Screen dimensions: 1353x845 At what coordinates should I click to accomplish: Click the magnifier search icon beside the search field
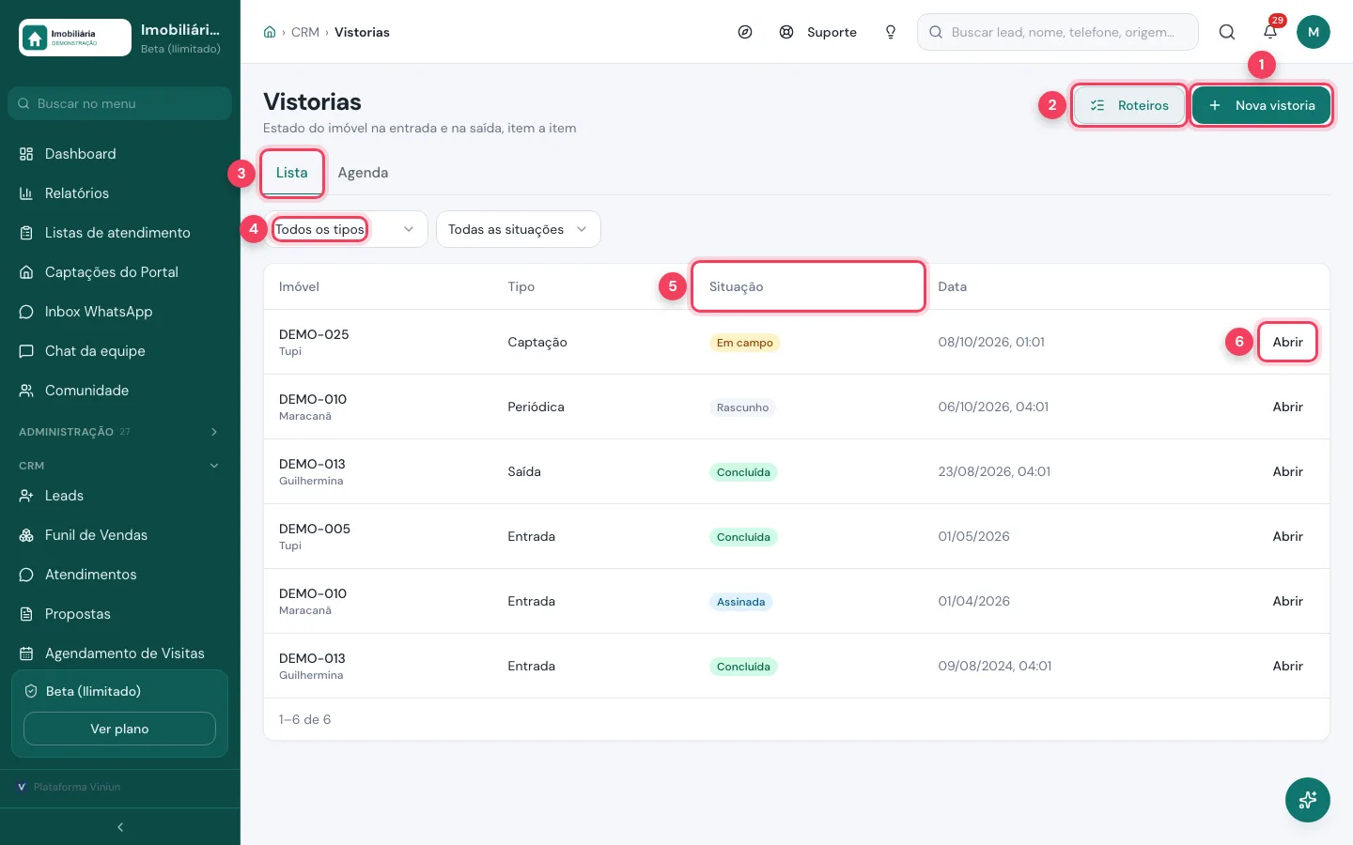click(x=1227, y=32)
